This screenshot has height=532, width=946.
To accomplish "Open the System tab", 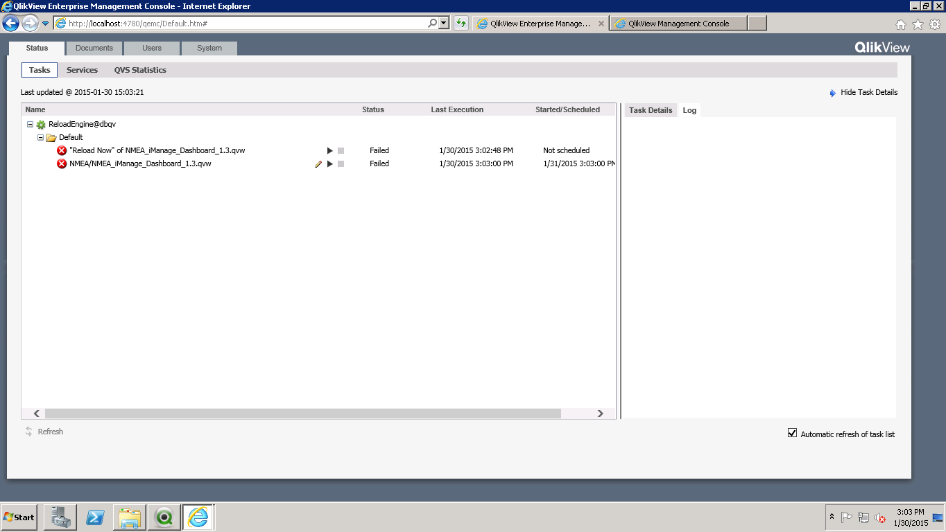I will tap(209, 48).
